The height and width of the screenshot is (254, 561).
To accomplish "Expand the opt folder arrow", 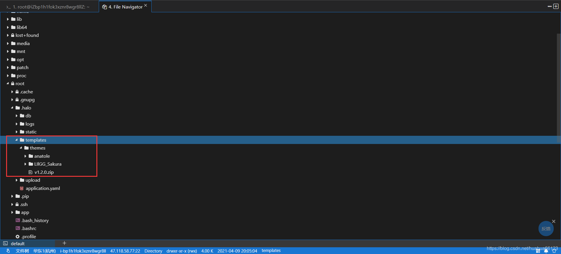I will click(8, 59).
